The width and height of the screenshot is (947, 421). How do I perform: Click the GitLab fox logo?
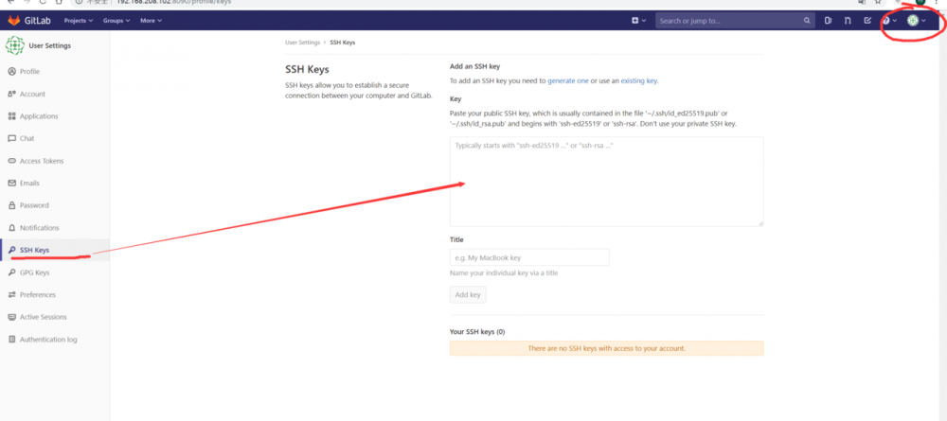coord(15,20)
